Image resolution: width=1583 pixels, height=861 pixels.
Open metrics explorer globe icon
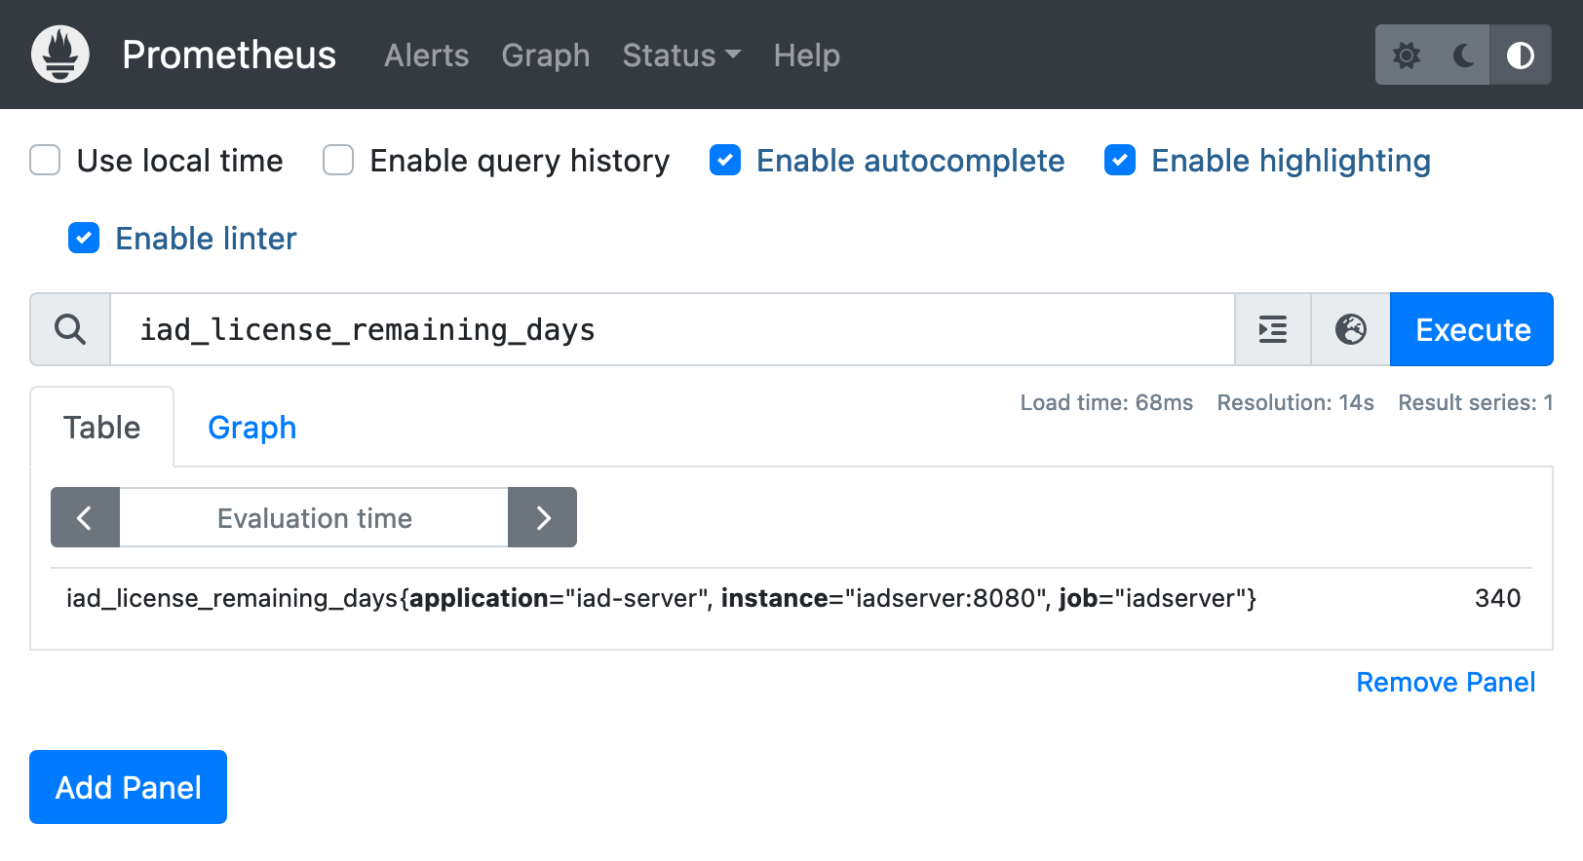pyautogui.click(x=1350, y=330)
